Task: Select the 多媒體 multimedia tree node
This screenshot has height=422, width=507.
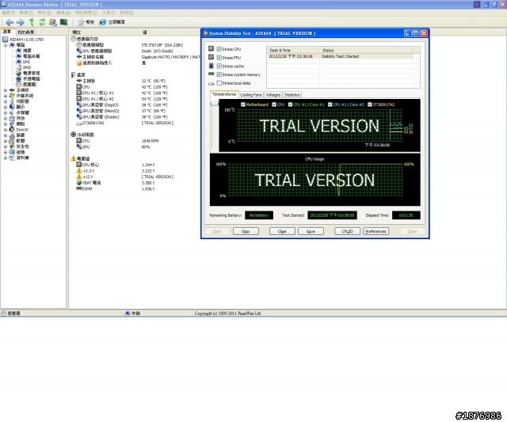Action: coord(23,112)
